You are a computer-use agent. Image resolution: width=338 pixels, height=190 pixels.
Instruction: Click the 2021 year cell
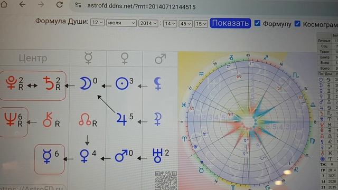pyautogui.click(x=332, y=176)
